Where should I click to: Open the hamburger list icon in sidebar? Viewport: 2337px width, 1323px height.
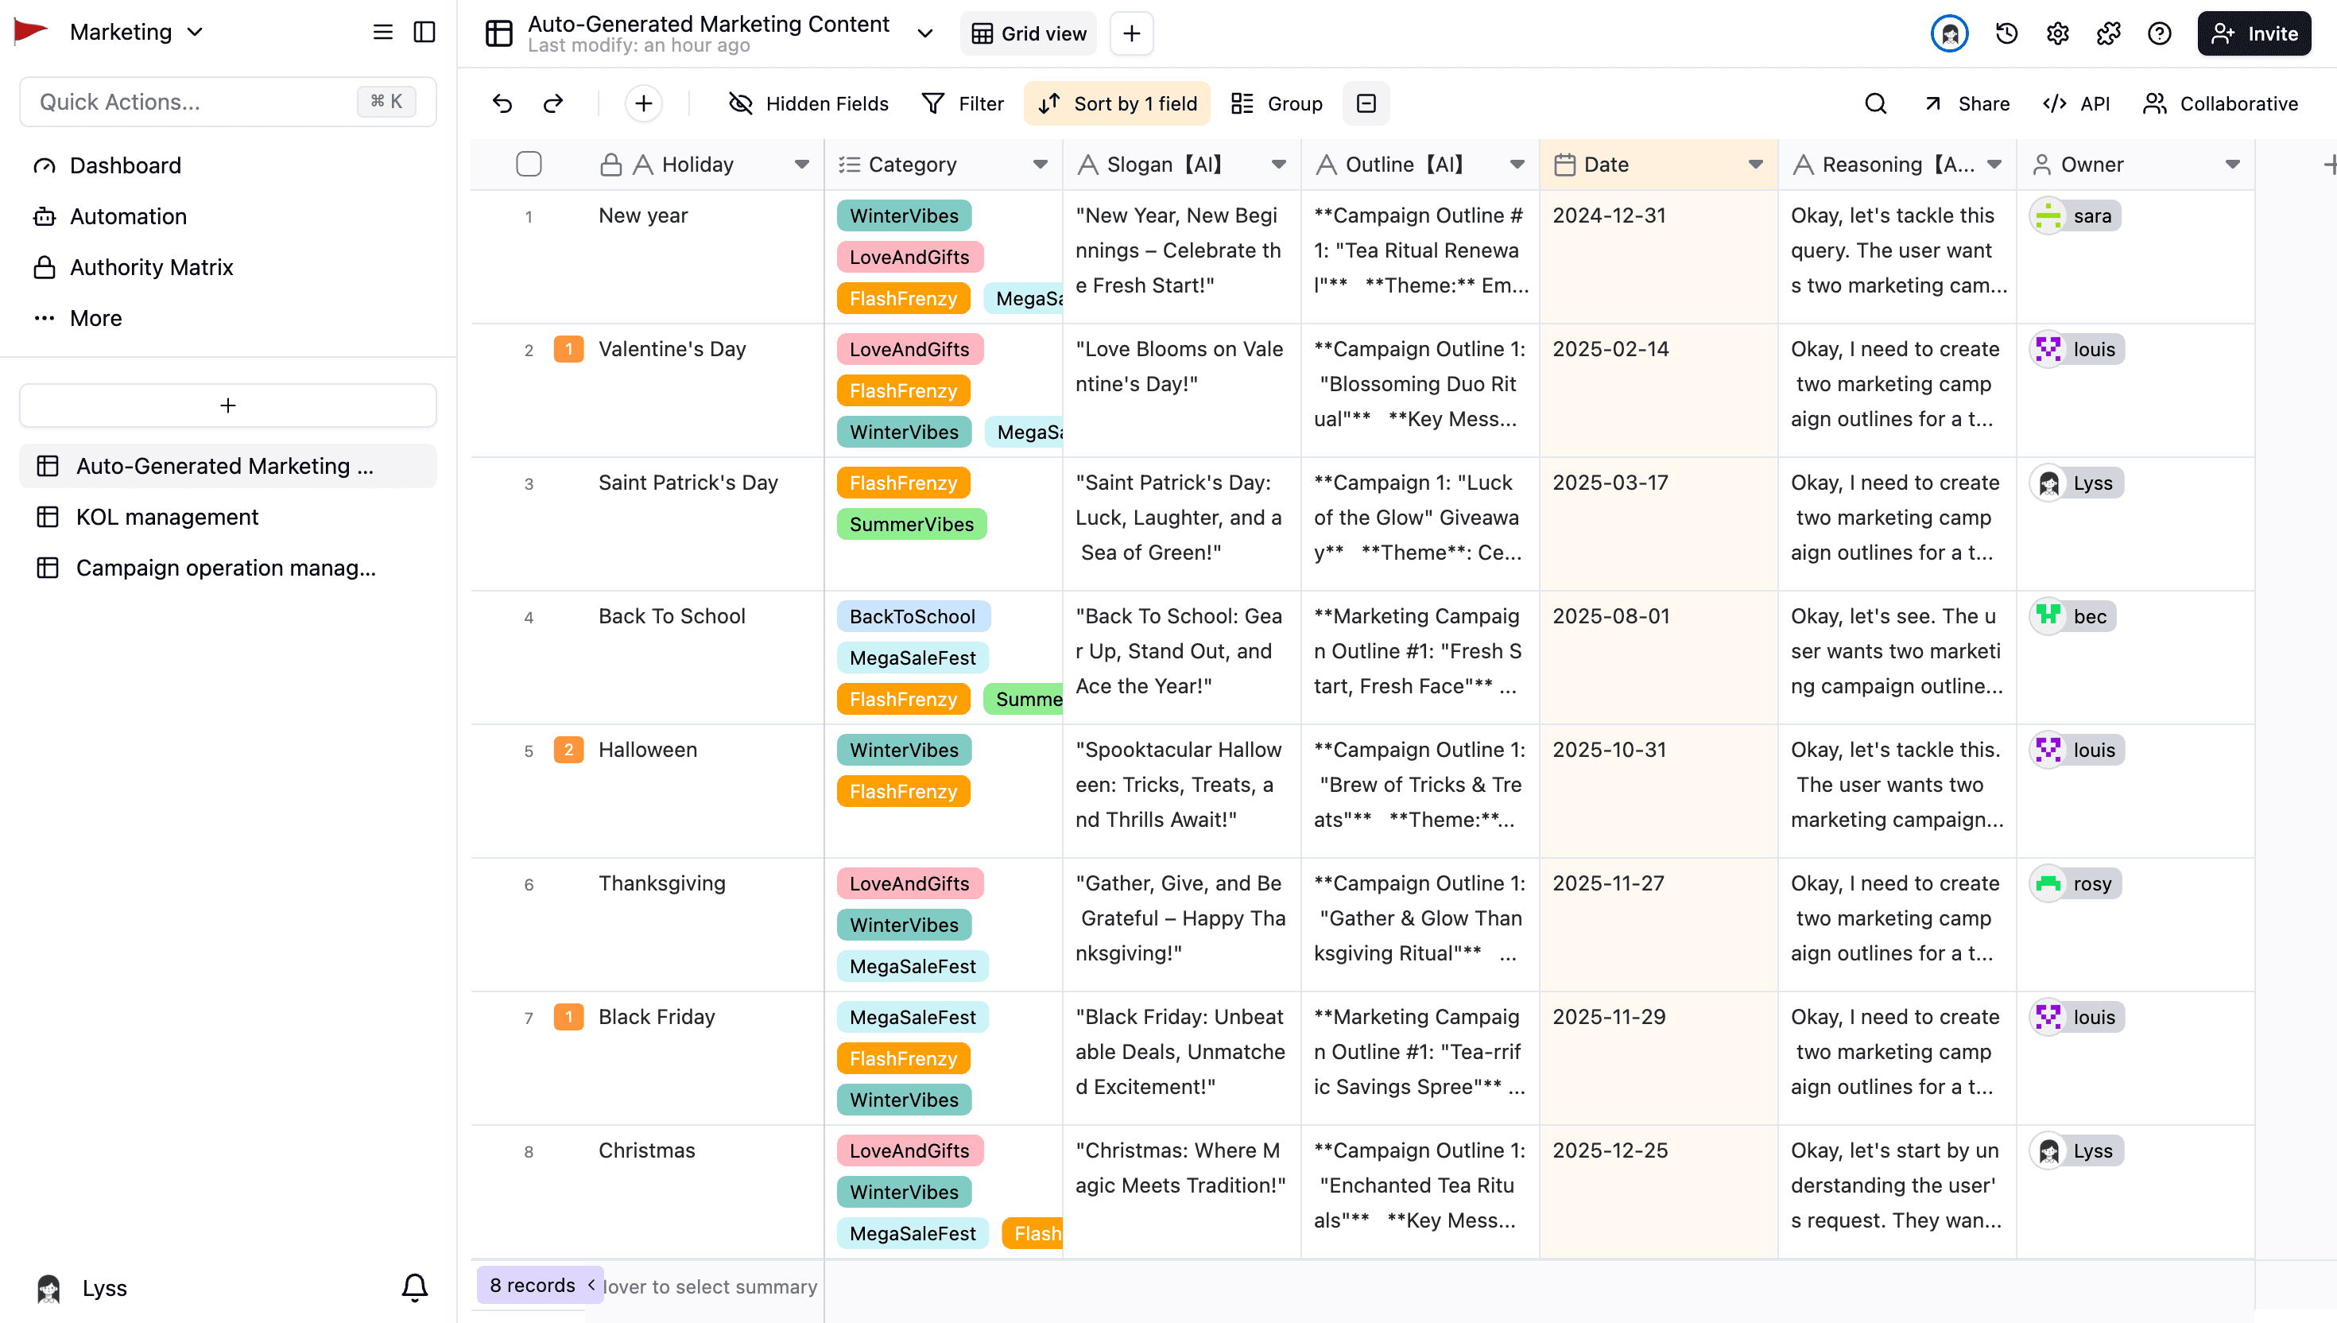pyautogui.click(x=382, y=33)
